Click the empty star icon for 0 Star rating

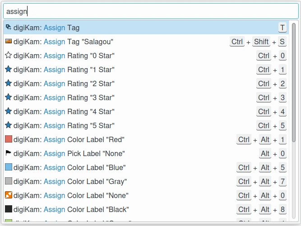(8, 55)
